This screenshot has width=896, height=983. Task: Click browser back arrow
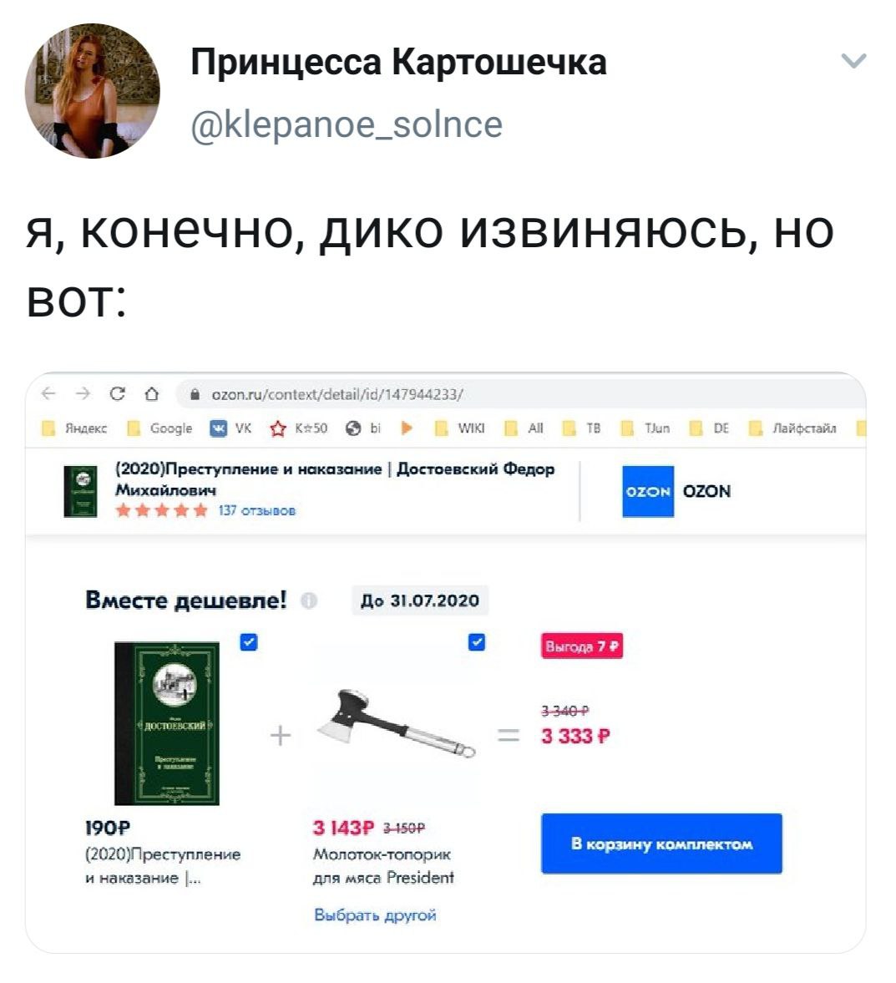48,393
